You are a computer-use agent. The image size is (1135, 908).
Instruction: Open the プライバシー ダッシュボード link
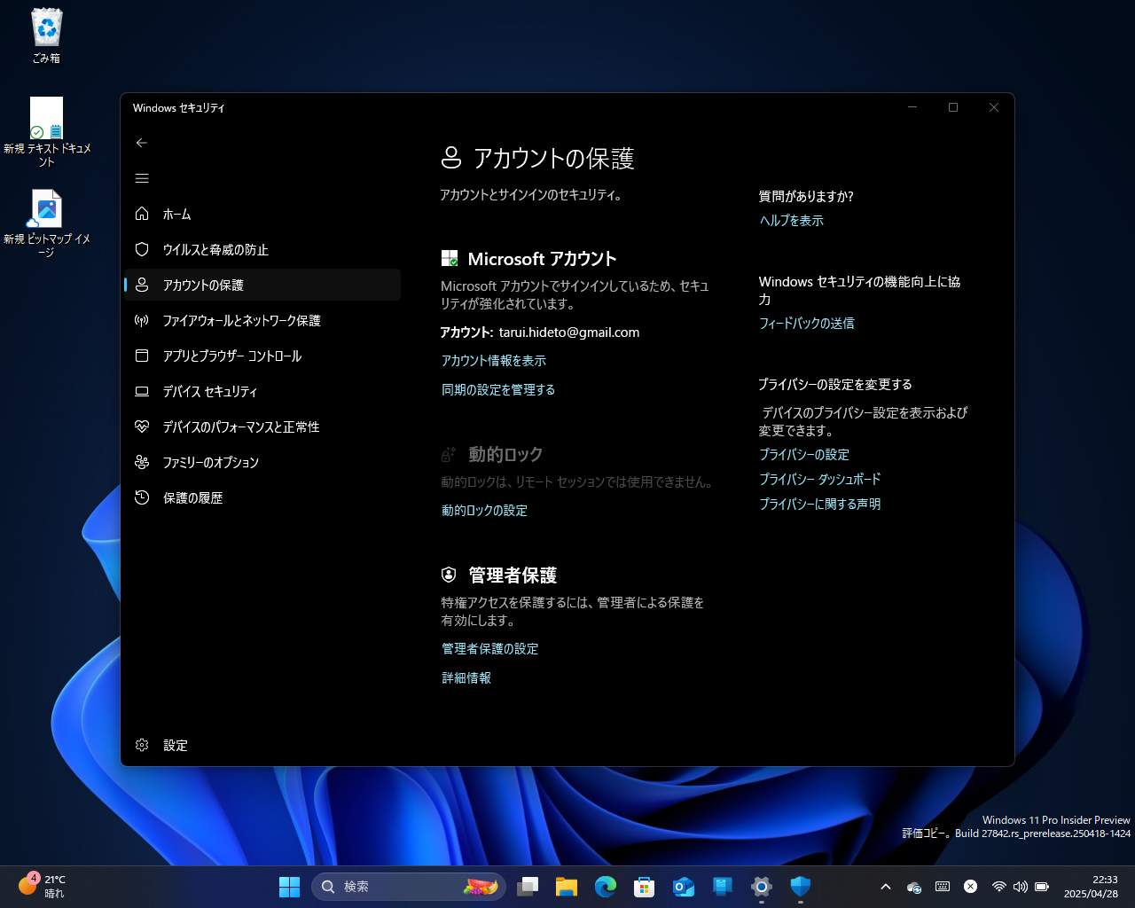pos(819,479)
